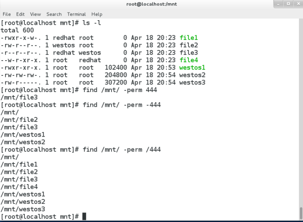Open the Terminal menu
The width and height of the screenshot is (303, 222).
coord(76,14)
